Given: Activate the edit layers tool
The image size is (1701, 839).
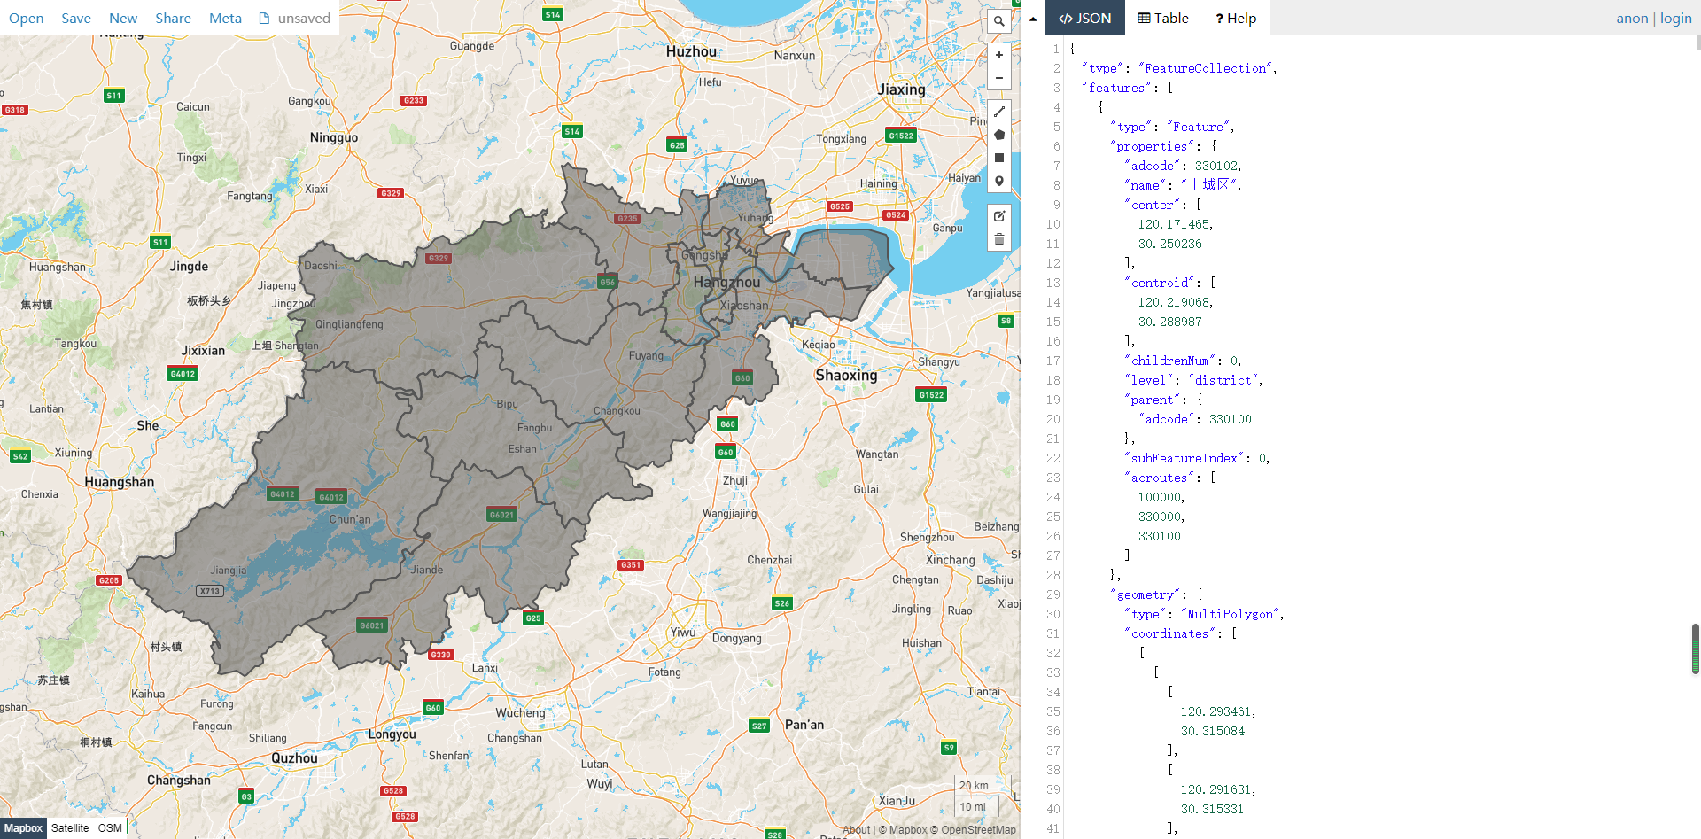Looking at the screenshot, I should click(x=998, y=215).
